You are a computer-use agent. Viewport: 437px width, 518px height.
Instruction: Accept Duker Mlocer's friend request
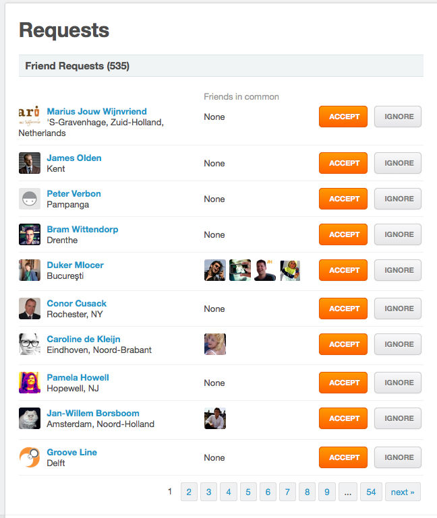click(x=343, y=270)
